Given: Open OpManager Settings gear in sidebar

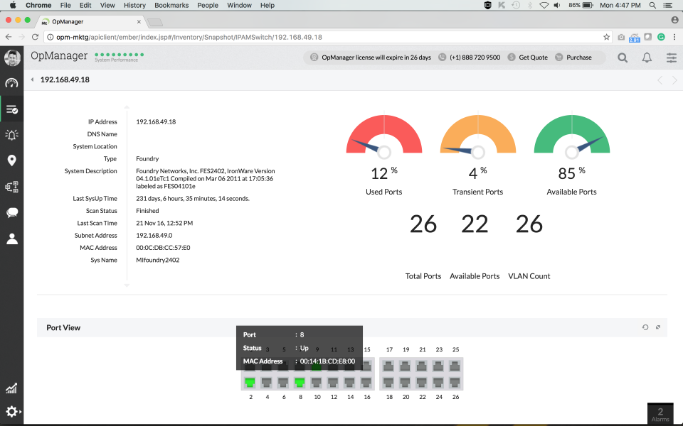Looking at the screenshot, I should tap(11, 412).
